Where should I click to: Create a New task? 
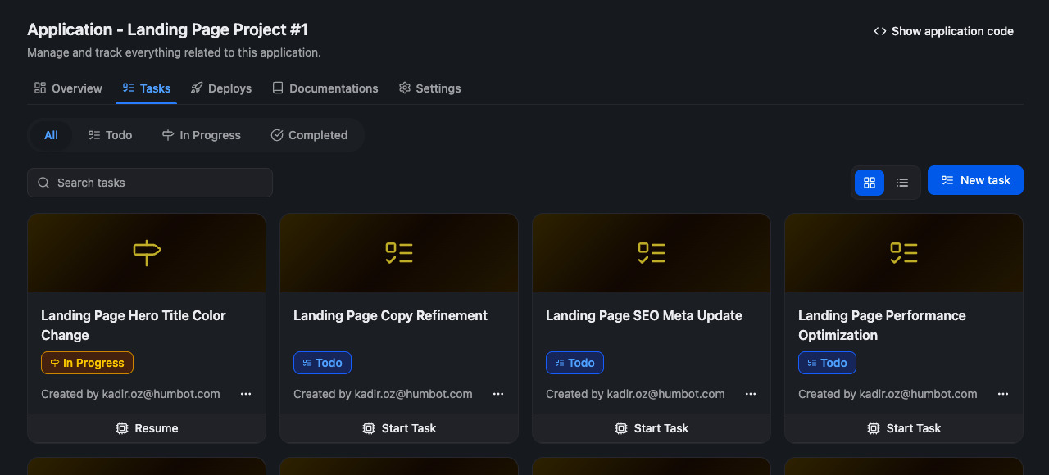point(975,180)
